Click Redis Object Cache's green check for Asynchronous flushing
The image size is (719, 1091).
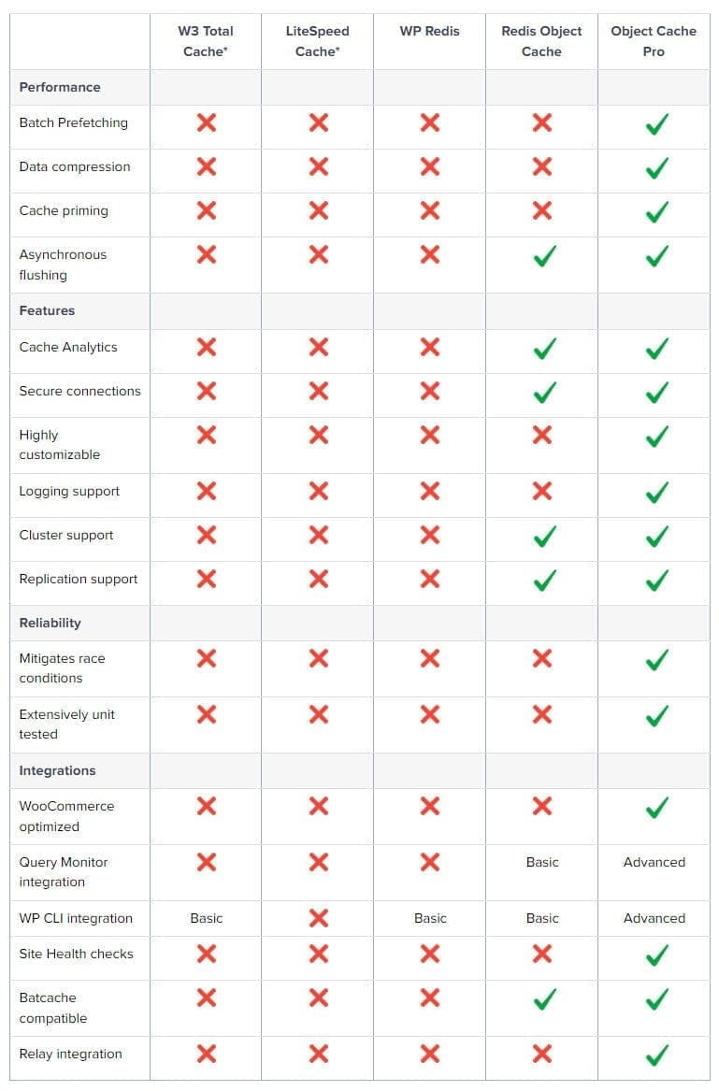click(543, 255)
